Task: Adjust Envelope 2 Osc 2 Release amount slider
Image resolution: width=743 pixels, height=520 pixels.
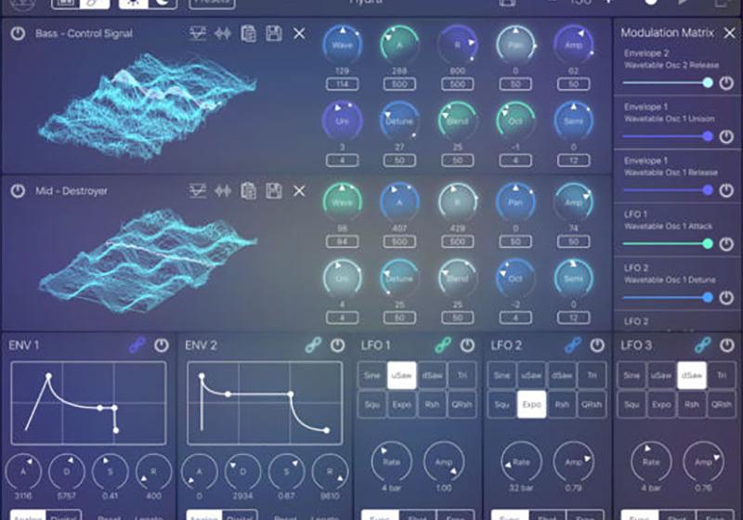Action: click(667, 83)
